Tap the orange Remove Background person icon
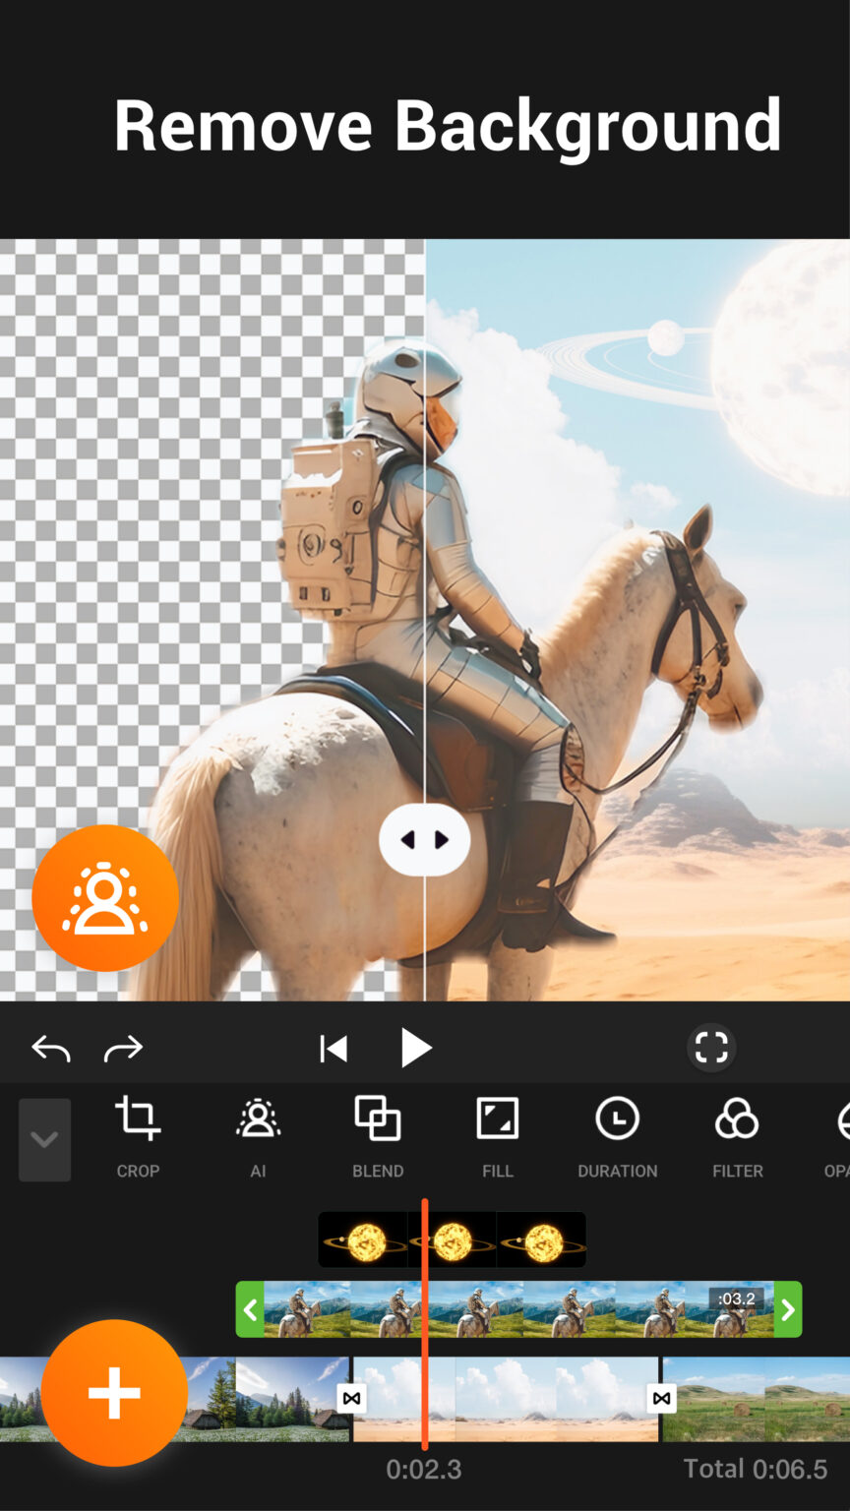Image resolution: width=850 pixels, height=1511 pixels. pyautogui.click(x=105, y=897)
